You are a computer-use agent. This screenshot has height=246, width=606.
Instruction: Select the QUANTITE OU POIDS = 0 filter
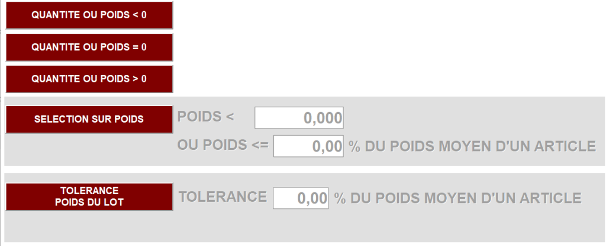89,47
